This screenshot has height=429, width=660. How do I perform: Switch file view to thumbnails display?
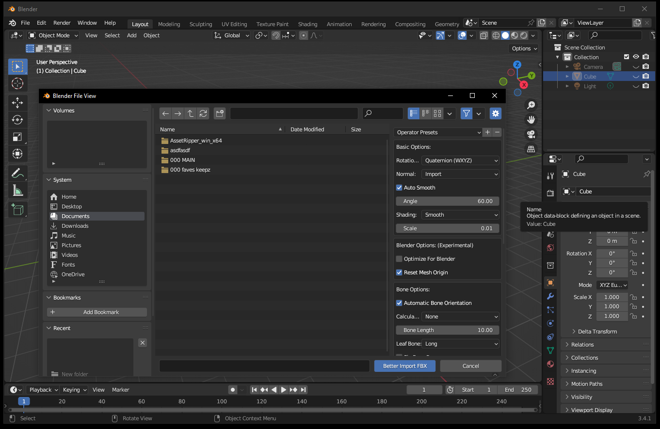[x=437, y=113]
